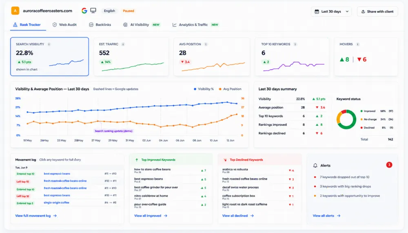
Task: Open View all alerts link
Action: click(326, 215)
